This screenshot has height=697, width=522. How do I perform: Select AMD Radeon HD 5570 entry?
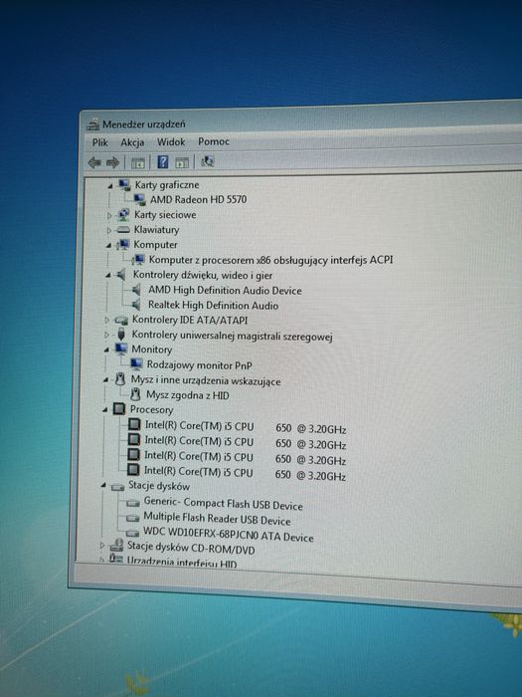pos(199,199)
